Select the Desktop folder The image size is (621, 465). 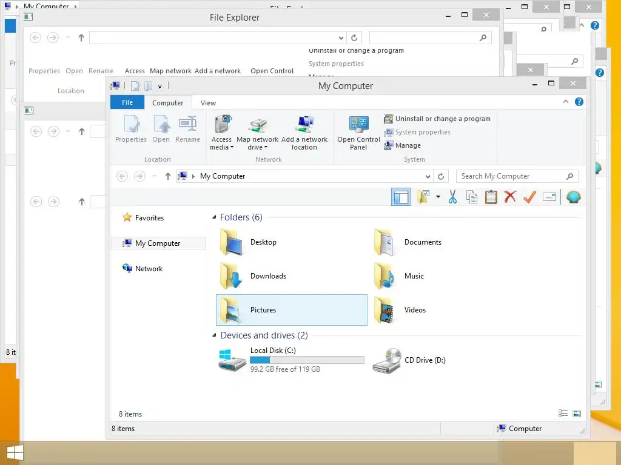[292, 242]
